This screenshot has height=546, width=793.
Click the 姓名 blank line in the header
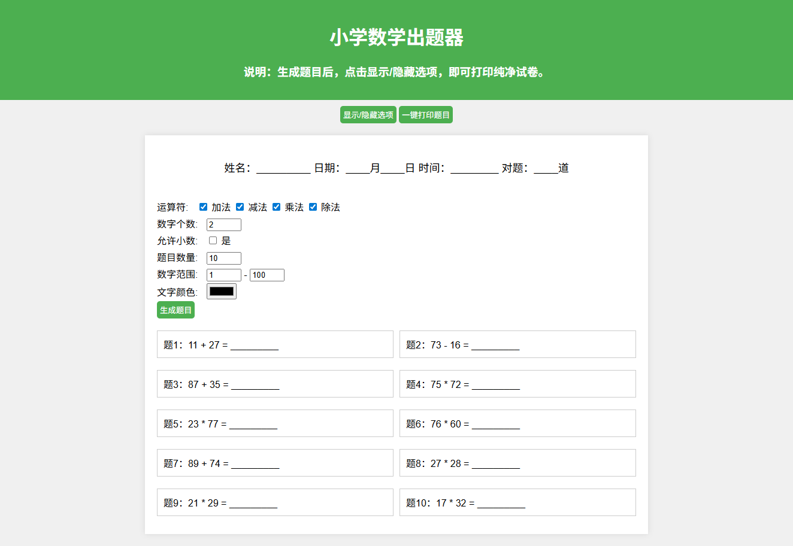click(x=283, y=169)
